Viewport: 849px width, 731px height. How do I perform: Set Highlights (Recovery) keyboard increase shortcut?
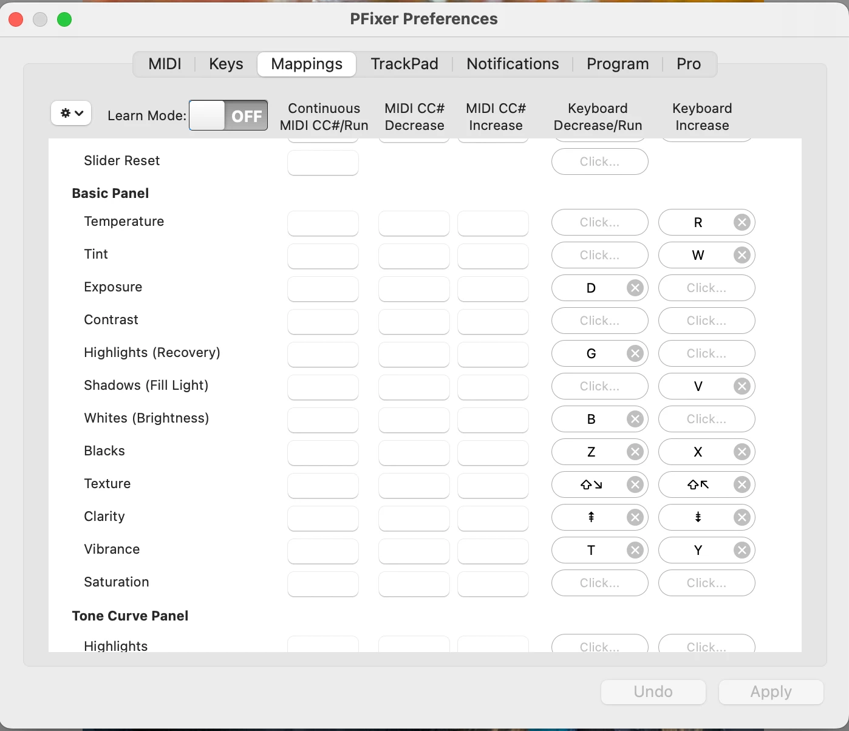point(707,353)
